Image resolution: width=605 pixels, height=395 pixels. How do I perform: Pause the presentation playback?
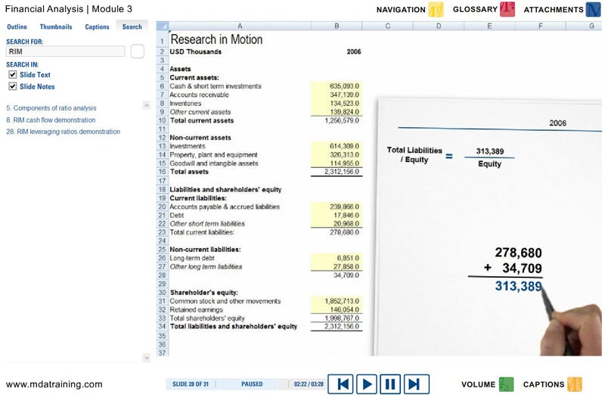[390, 384]
